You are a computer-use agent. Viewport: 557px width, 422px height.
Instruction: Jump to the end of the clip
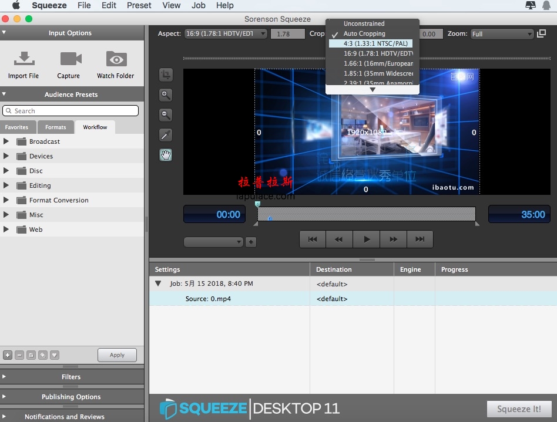tap(420, 239)
